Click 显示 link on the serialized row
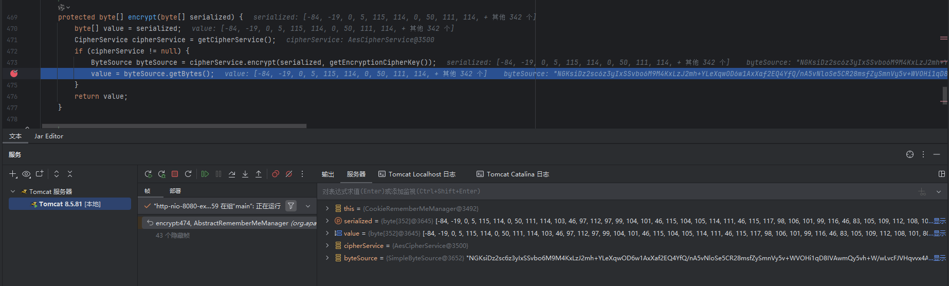949x286 pixels. point(939,221)
